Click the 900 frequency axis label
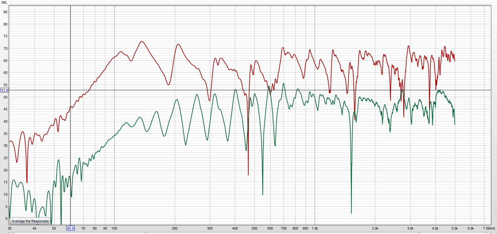497x234 pixels. coord(305,228)
